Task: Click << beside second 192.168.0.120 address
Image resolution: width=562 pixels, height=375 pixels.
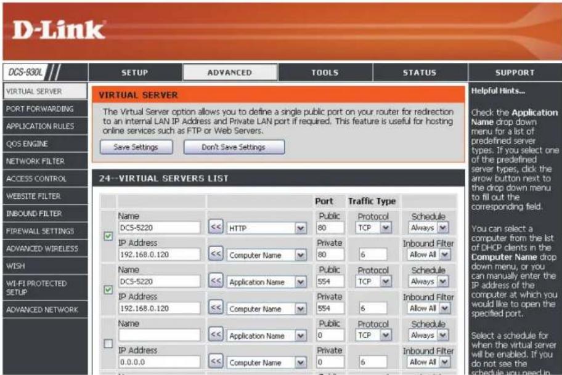Action: point(216,307)
